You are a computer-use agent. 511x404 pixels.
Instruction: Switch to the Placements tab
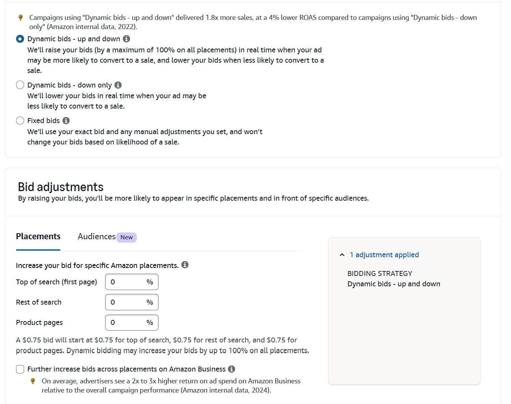(x=38, y=236)
